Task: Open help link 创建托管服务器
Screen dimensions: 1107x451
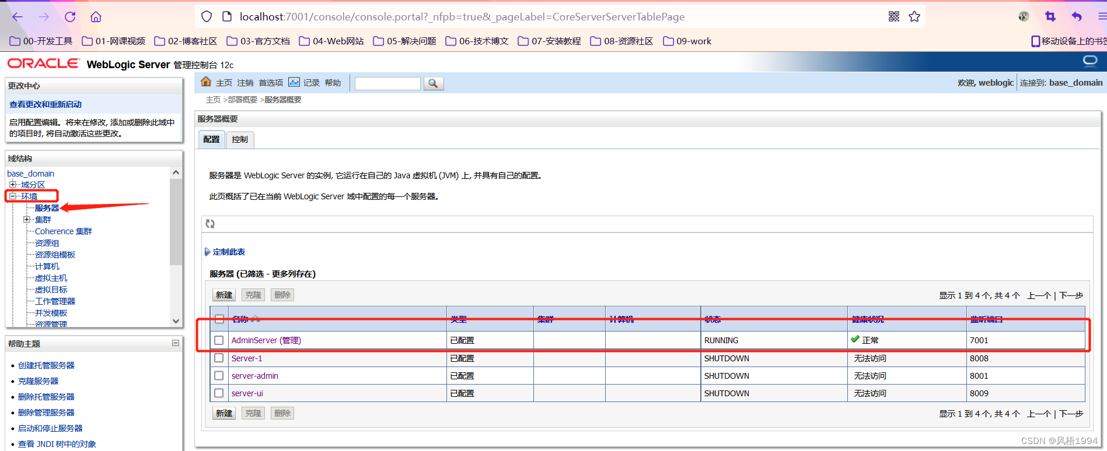Action: tap(46, 365)
